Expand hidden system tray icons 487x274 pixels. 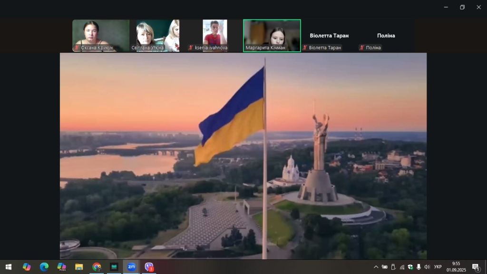coord(376,267)
